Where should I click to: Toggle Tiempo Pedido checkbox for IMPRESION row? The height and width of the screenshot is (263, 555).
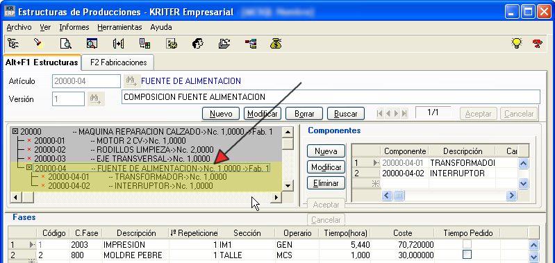point(467,244)
